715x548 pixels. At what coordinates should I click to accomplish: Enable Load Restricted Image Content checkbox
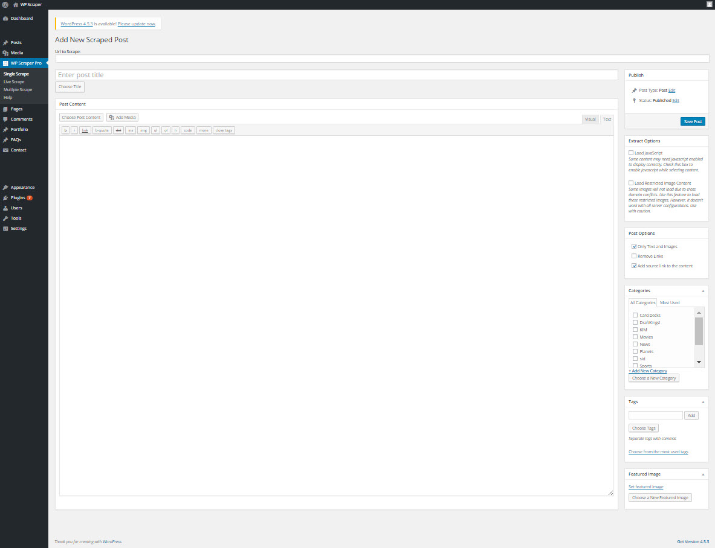tap(631, 183)
